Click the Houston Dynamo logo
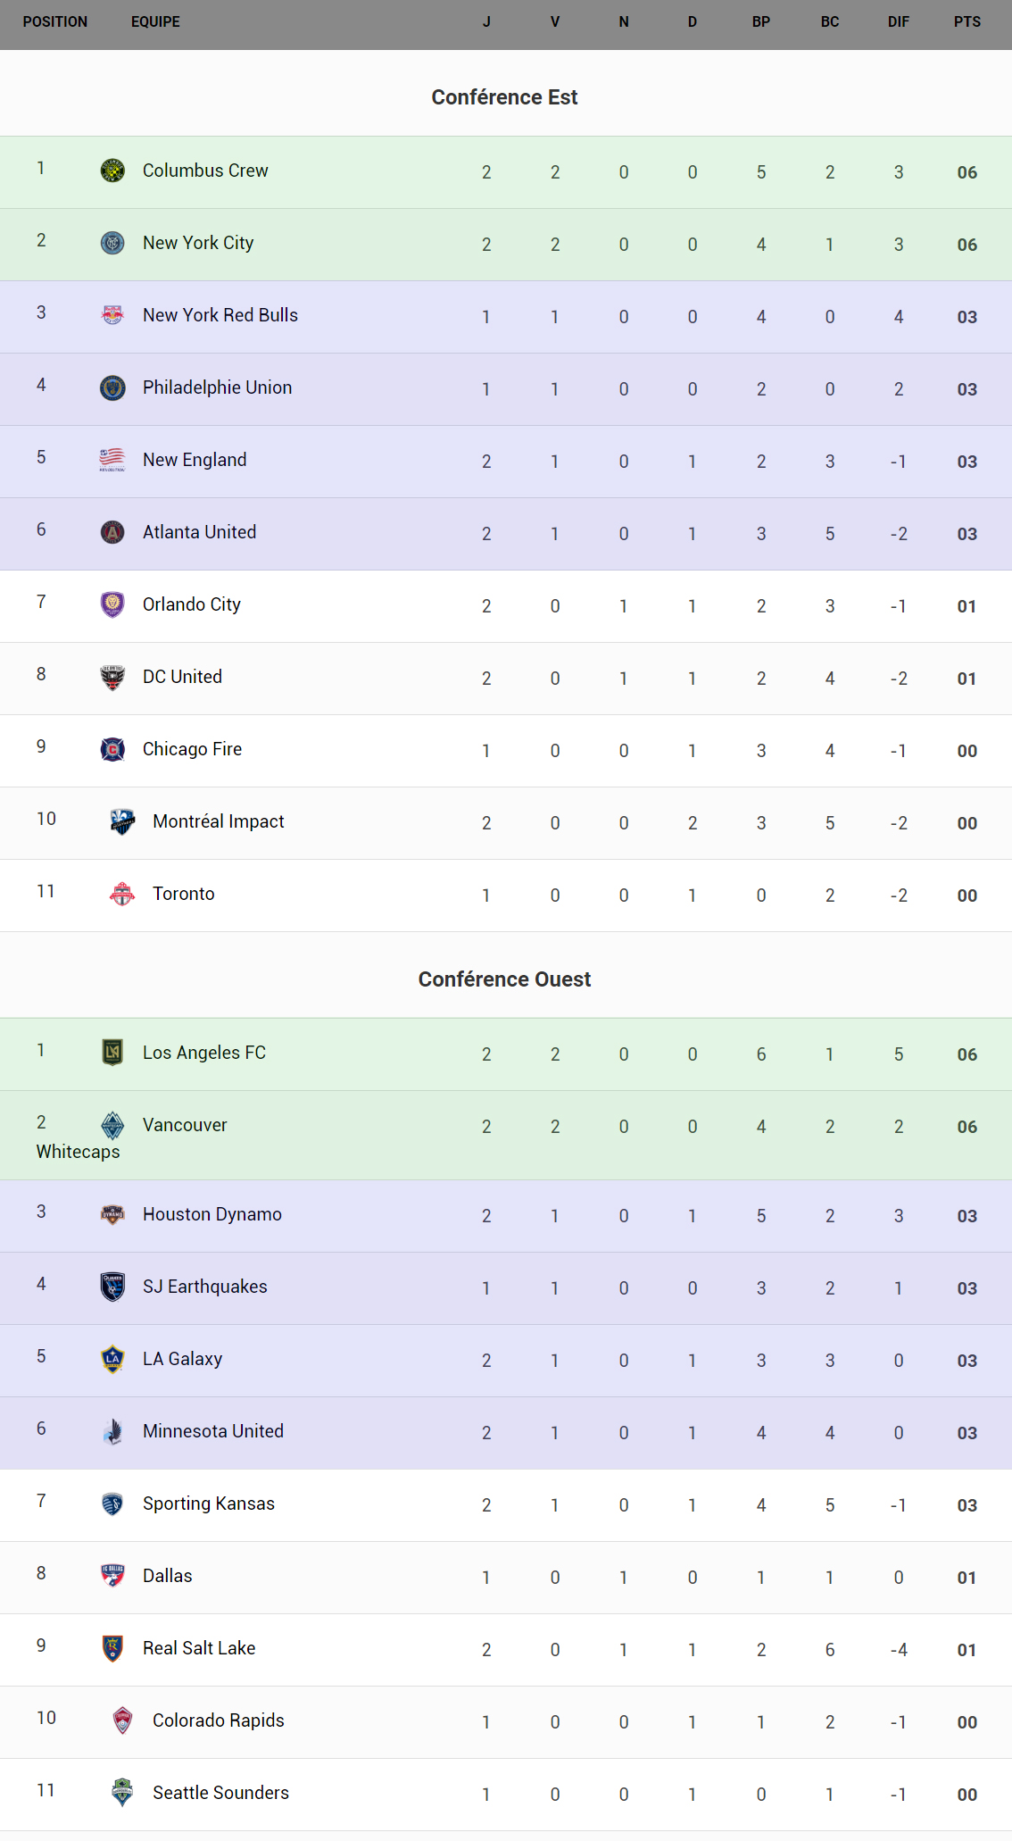 [112, 1214]
